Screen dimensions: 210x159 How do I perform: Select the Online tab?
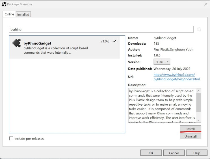[x=9, y=14]
